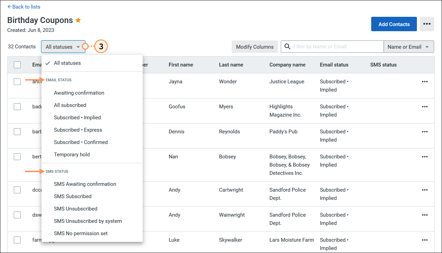Open row actions for Jayna Wonder
Image resolution: width=442 pixels, height=253 pixels.
pyautogui.click(x=425, y=82)
